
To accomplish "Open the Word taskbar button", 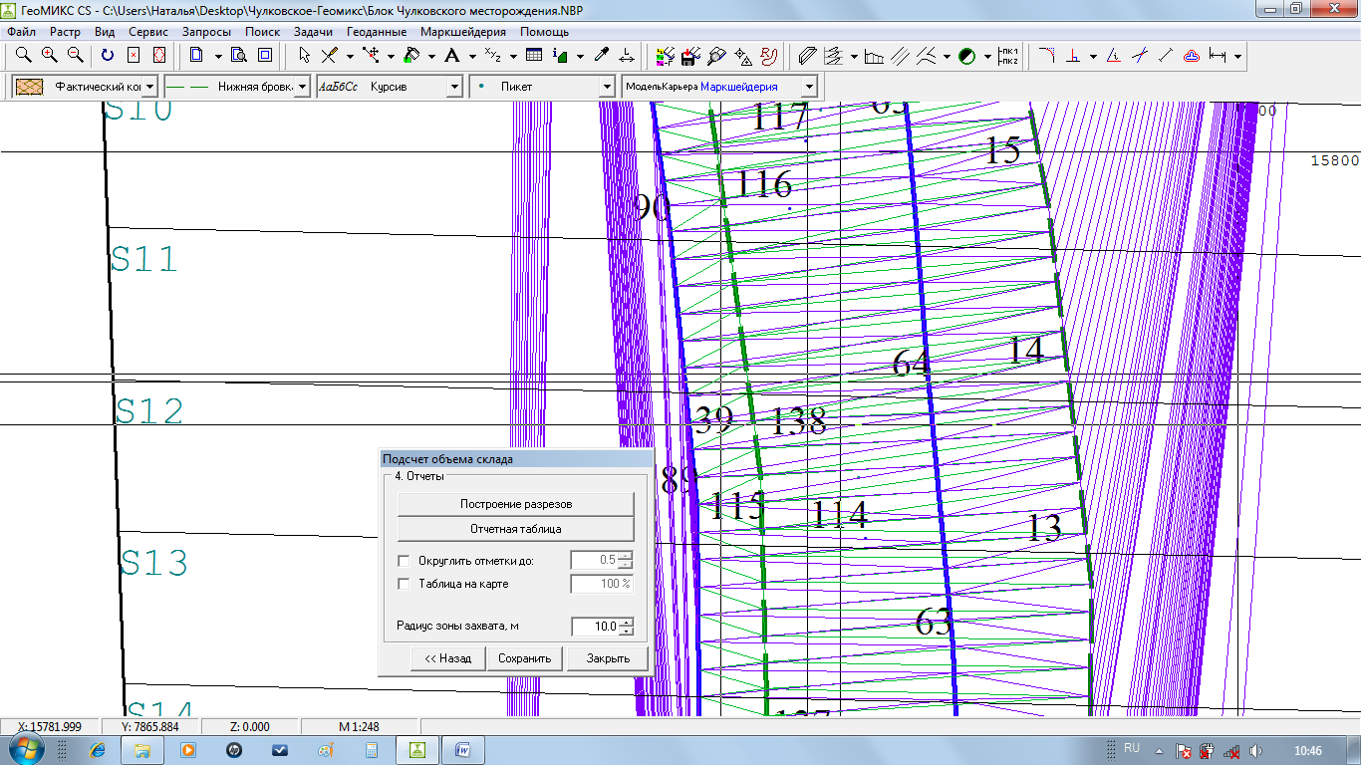I will click(x=463, y=750).
